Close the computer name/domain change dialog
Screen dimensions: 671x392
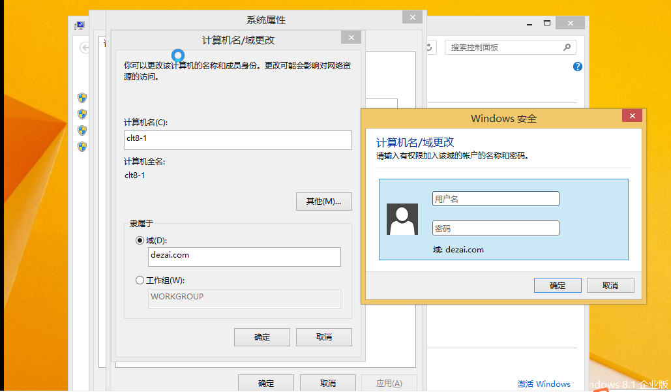tap(351, 38)
